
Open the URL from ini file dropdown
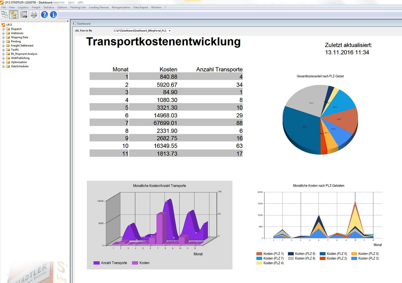click(x=170, y=31)
